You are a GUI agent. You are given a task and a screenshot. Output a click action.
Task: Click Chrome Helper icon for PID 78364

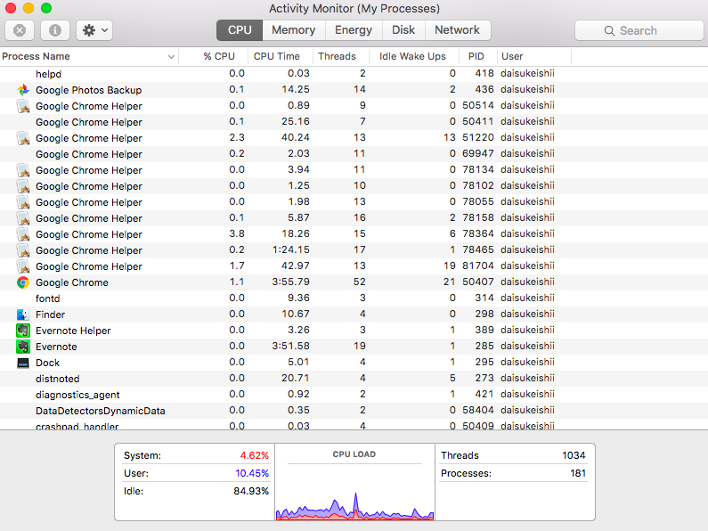click(x=23, y=234)
